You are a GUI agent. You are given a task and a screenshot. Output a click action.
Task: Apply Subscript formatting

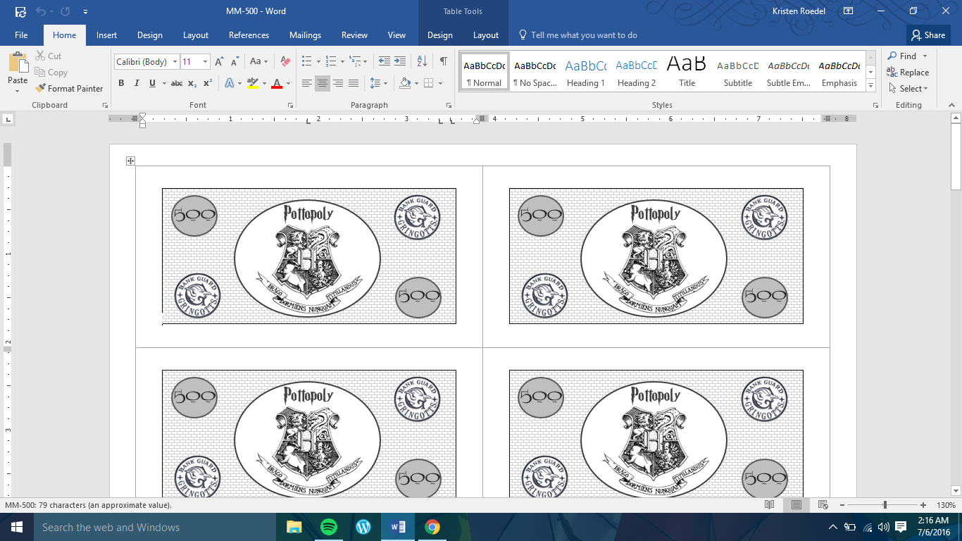[x=192, y=83]
